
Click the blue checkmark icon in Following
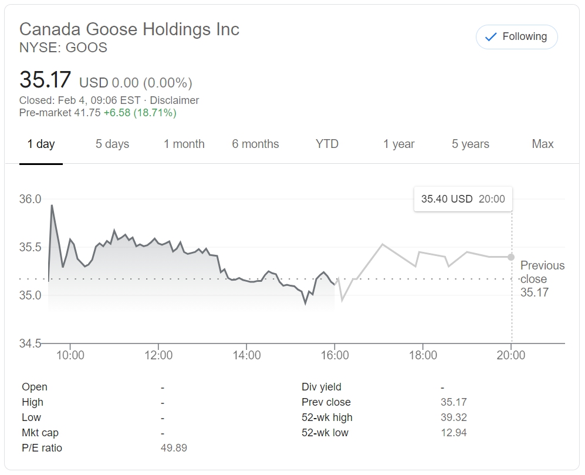(491, 37)
